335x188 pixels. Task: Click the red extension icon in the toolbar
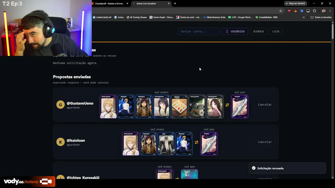point(289,11)
